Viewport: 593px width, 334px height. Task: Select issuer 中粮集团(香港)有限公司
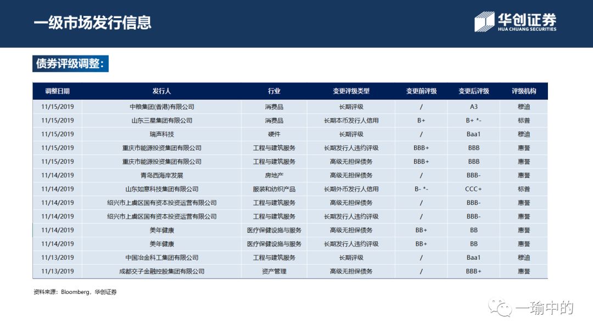162,107
